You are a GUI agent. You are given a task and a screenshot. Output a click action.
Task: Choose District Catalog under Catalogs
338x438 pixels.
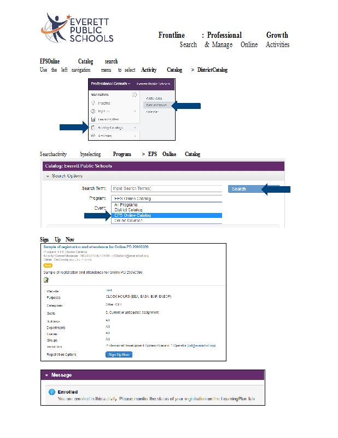(156, 105)
